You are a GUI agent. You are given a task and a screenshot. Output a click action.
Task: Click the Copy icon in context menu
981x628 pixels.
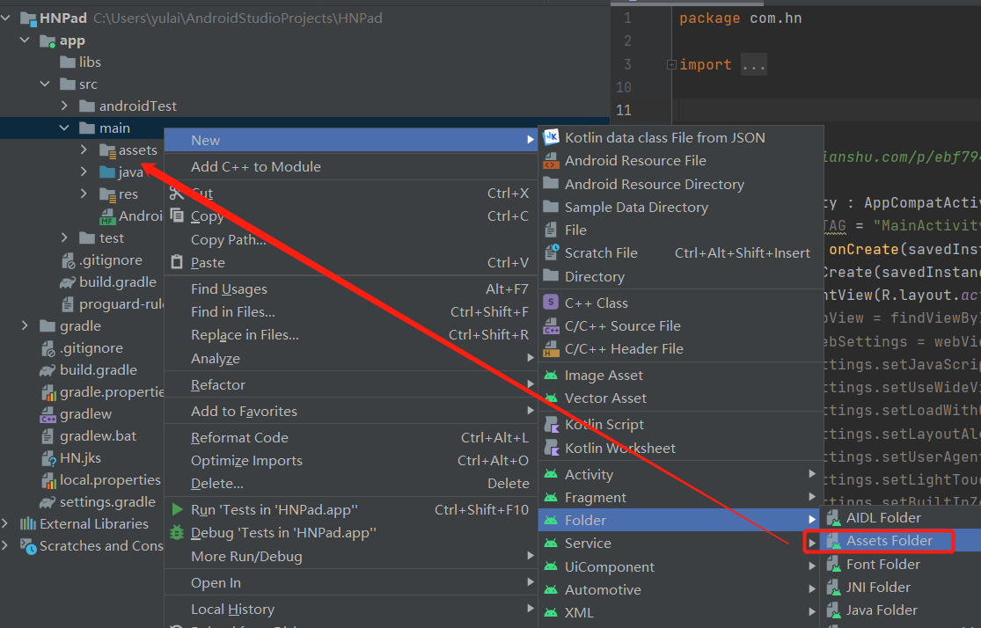pyautogui.click(x=178, y=215)
